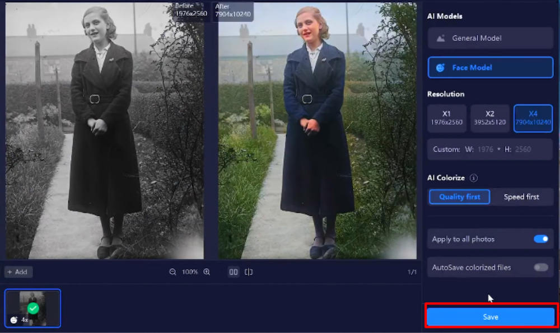Click the zoom in magnifier icon
Viewport: 560px width, 333px height.
coord(207,272)
